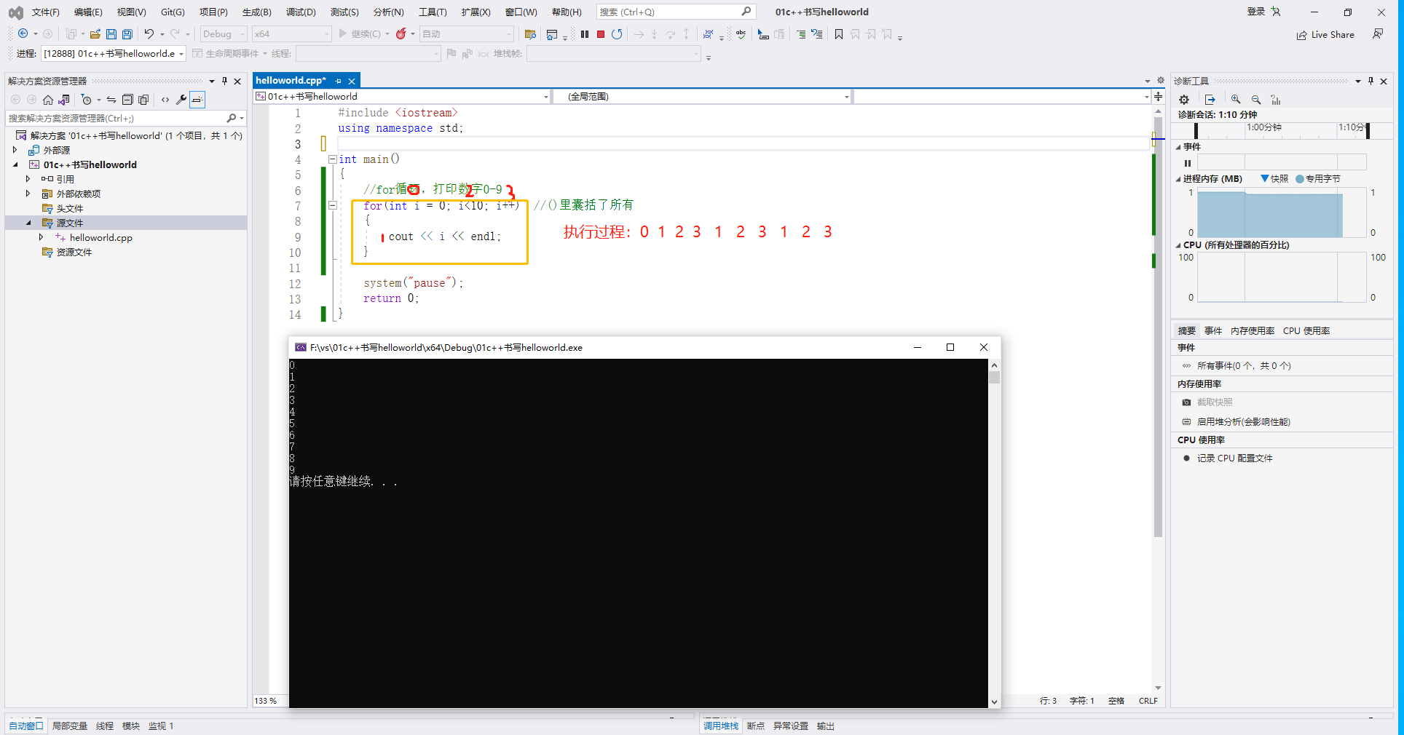Viewport: 1404px width, 735px height.
Task: Open the 文件(F) menu
Action: pyautogui.click(x=45, y=12)
